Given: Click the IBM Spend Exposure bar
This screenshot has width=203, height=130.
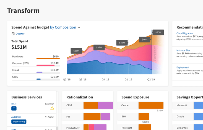Looking at the screenshot, I should point(144,117).
